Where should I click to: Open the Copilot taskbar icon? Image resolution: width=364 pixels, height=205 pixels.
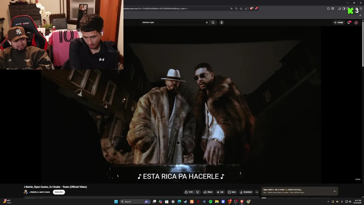[161, 202]
